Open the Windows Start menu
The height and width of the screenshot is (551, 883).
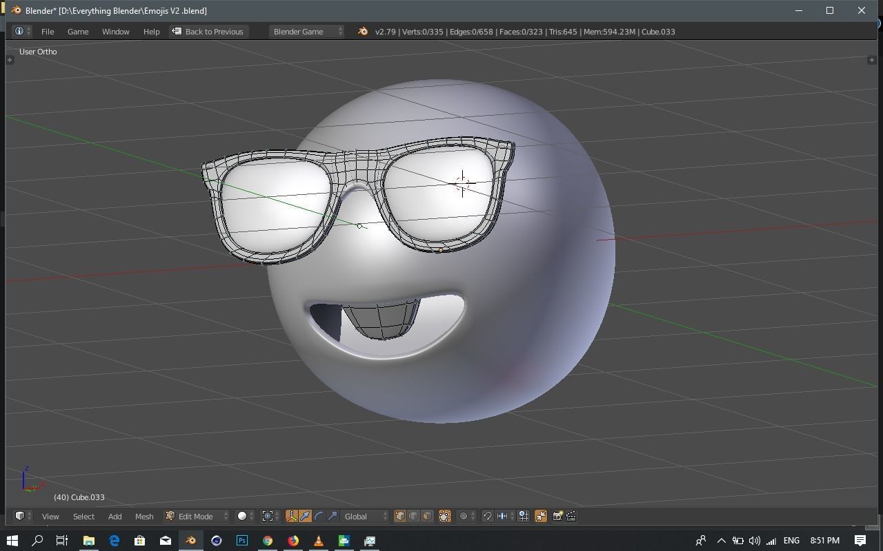[x=12, y=541]
